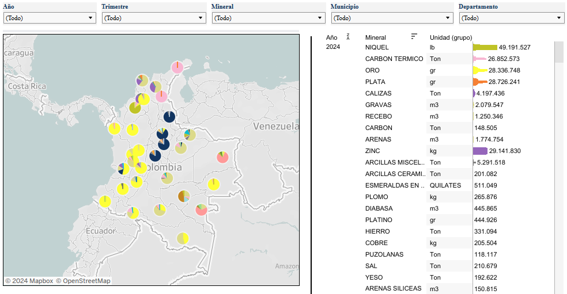Click the A-Z sort icon beside Año
Image resolution: width=567 pixels, height=294 pixels.
(347, 37)
